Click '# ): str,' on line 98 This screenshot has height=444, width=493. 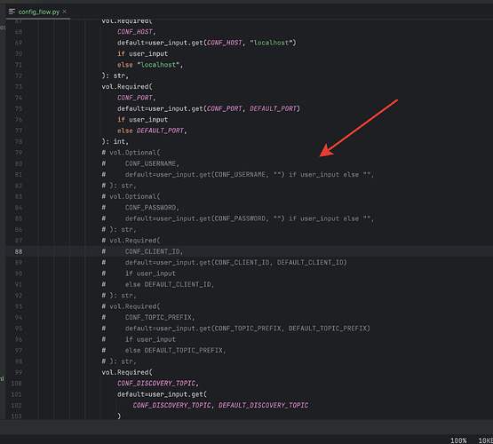(119, 361)
